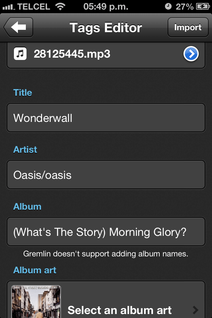This screenshot has height=318, width=212.
Task: Click the battery charging icon
Action: (x=202, y=6)
